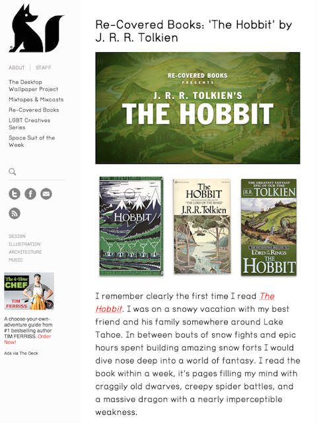Subscribe via the RSS feed icon
The height and width of the screenshot is (423, 317).
(x=15, y=213)
